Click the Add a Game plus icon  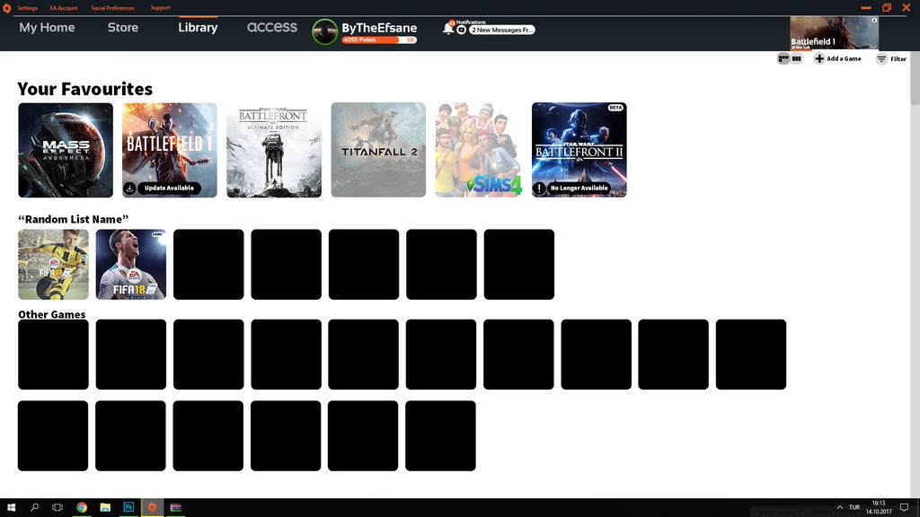pyautogui.click(x=819, y=58)
